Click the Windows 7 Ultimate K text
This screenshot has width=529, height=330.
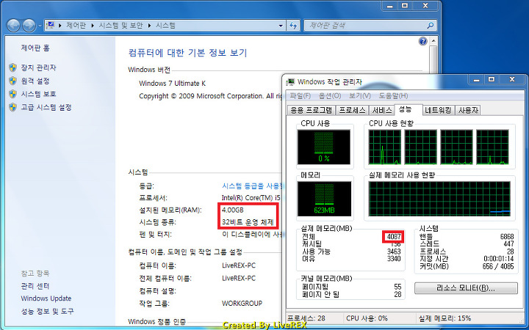[172, 83]
